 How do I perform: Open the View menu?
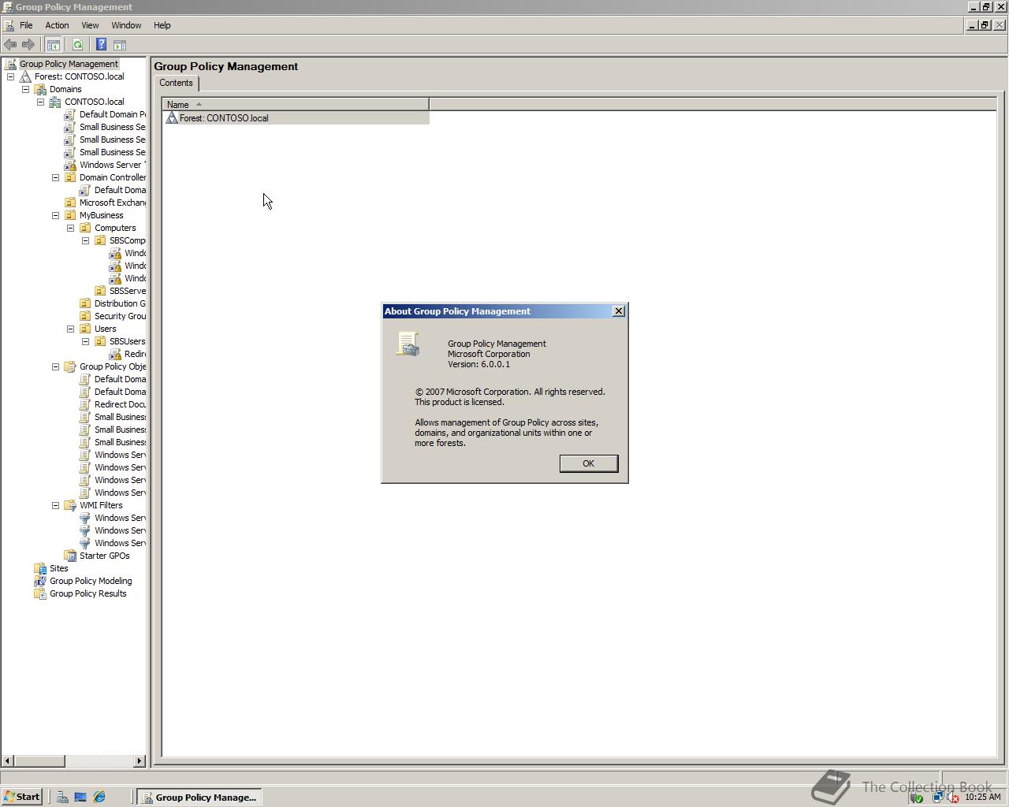90,25
